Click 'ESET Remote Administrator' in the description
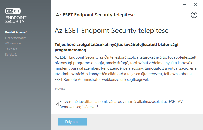Screen dimensions: 203x130 78,80
